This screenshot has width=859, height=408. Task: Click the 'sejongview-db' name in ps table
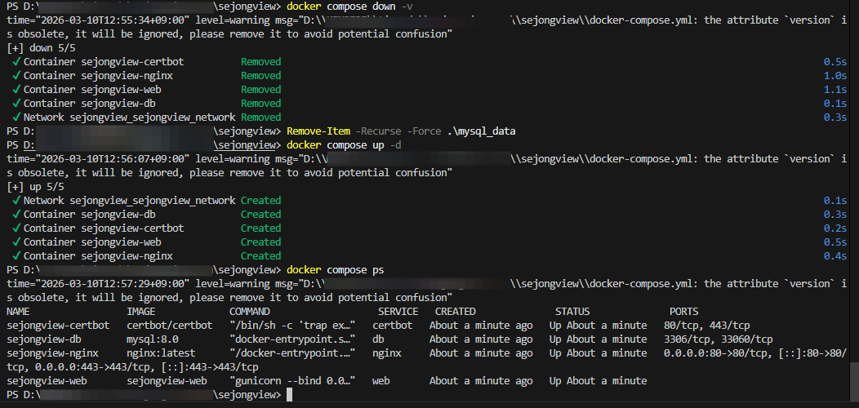point(44,339)
